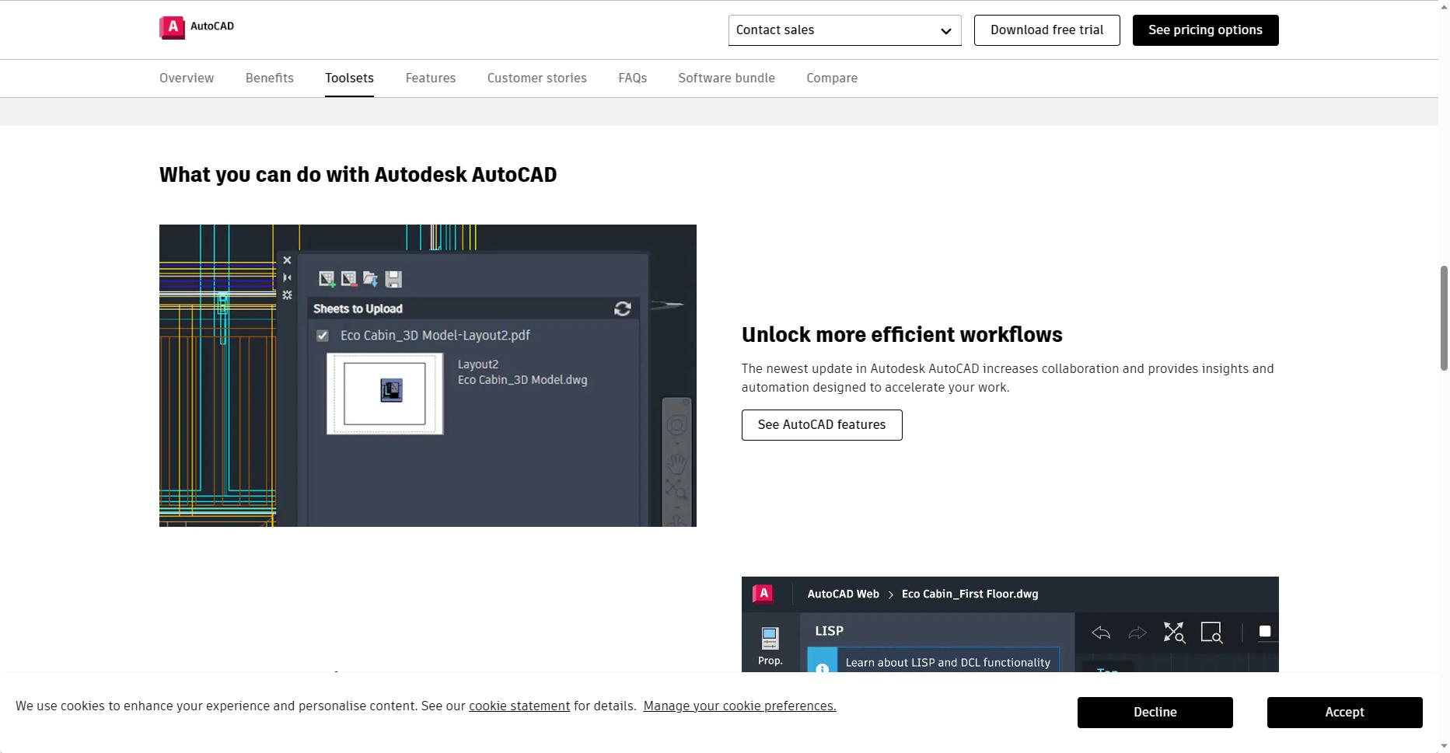This screenshot has width=1450, height=753.
Task: Click the refresh icon beside Sheets to Upload
Action: click(x=622, y=309)
